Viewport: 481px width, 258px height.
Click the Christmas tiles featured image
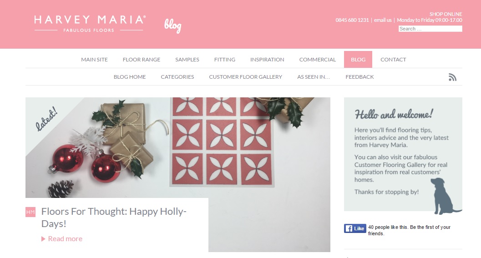pos(177,147)
